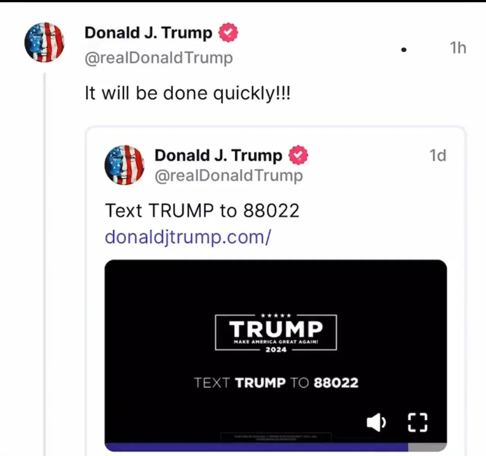Open the quoted post via "Text TRUMP to 88022" text

tap(202, 211)
